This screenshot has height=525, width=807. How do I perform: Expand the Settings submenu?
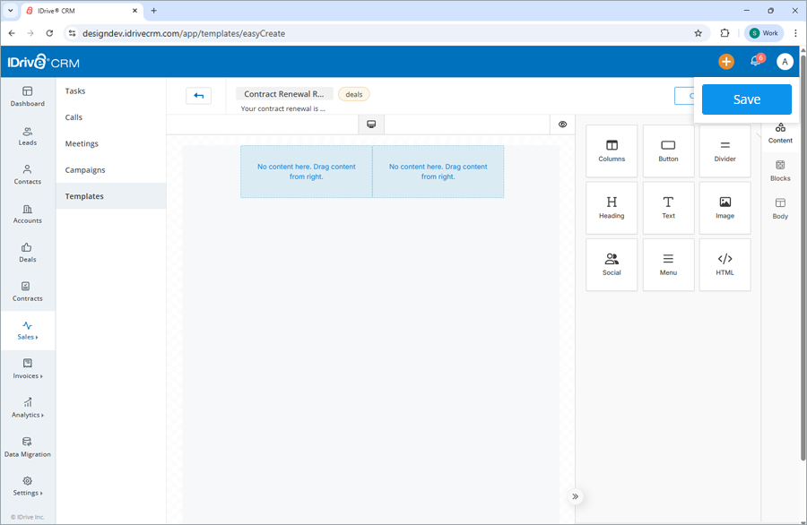coord(28,487)
